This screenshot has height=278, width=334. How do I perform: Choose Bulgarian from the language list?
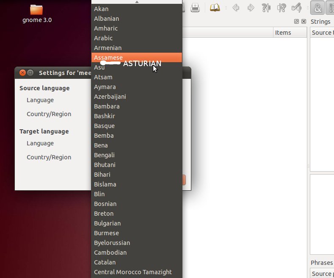(x=107, y=223)
